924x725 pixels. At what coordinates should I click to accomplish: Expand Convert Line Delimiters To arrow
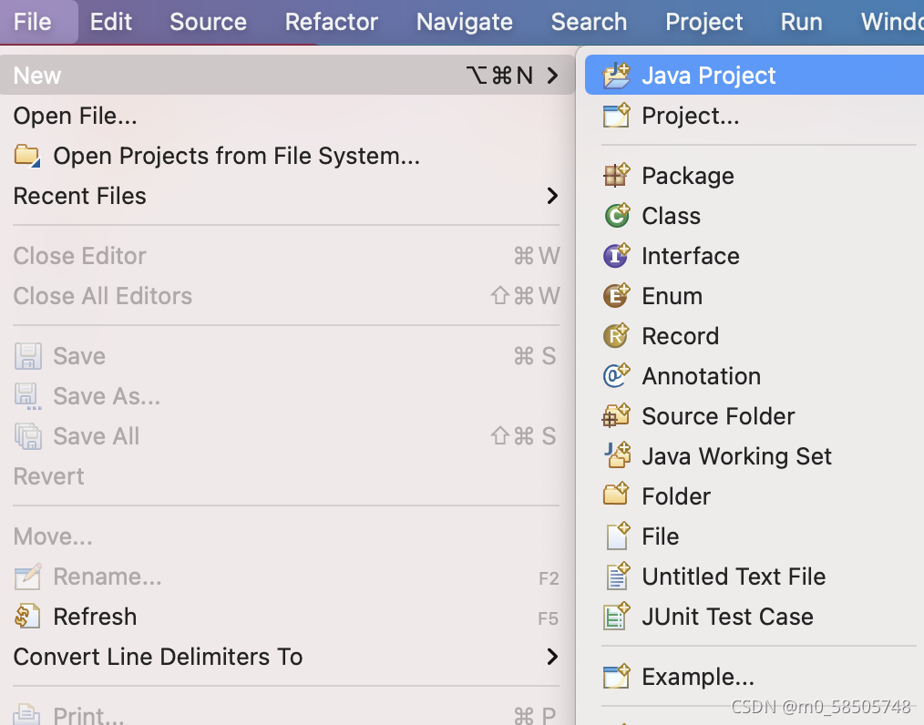552,657
